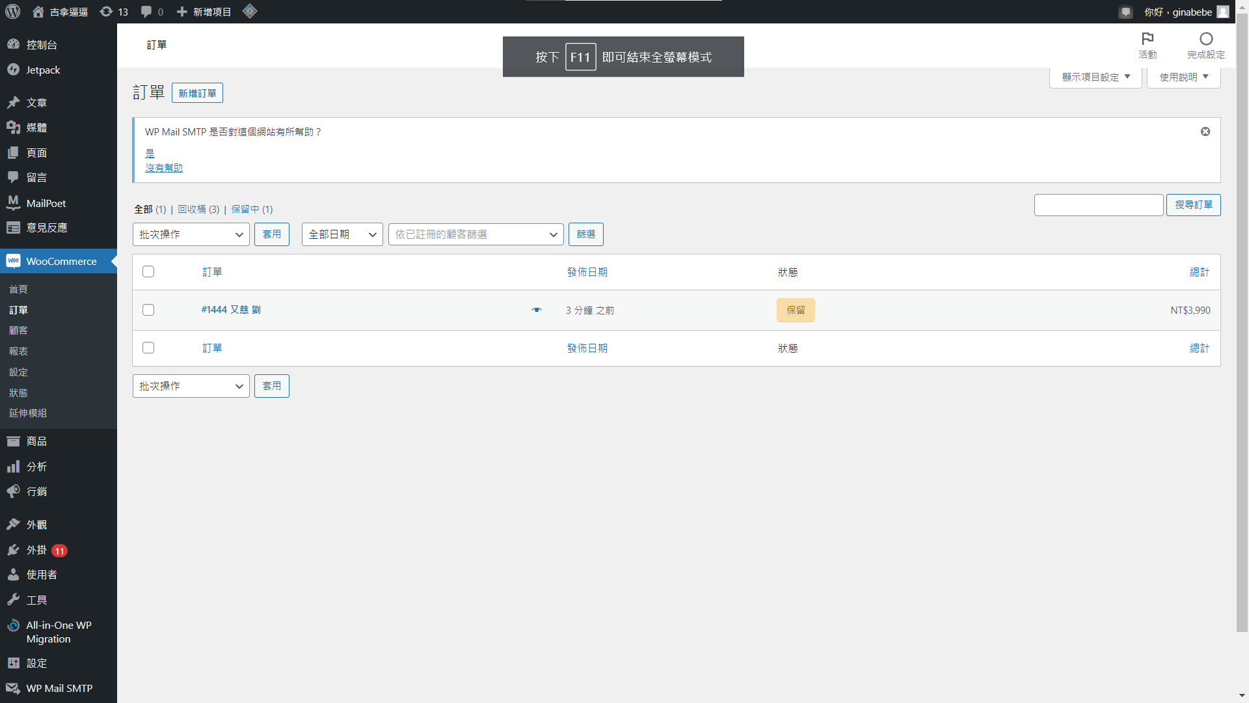Expand the 全部日期 date filter dropdown

(x=342, y=234)
